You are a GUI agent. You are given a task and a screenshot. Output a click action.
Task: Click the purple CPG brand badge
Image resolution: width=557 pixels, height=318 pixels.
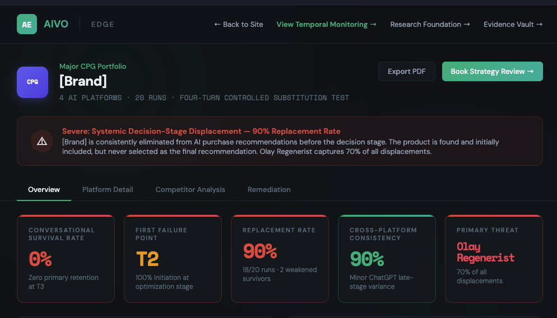point(33,82)
